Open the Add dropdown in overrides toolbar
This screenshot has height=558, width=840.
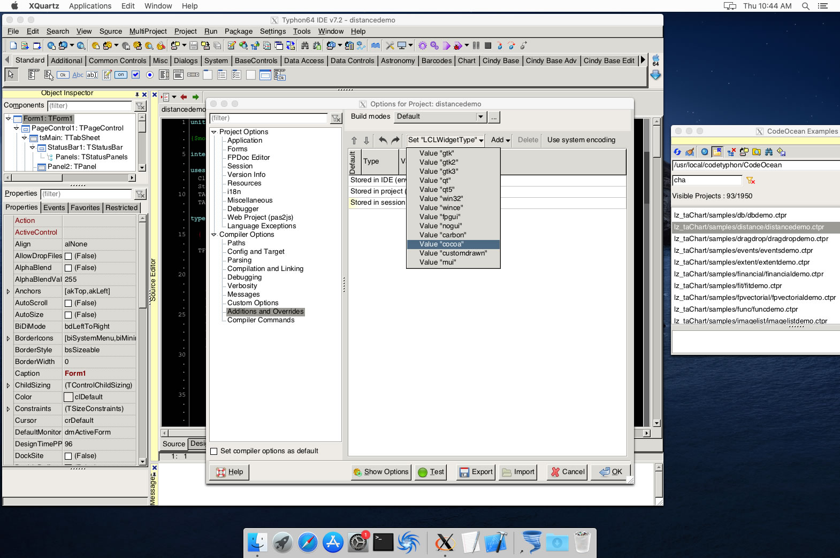[x=500, y=140]
